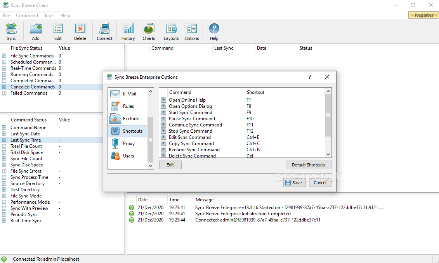Select the Stop Sync Command shortcut row
Image resolution: width=439 pixels, height=263 pixels.
click(x=242, y=131)
